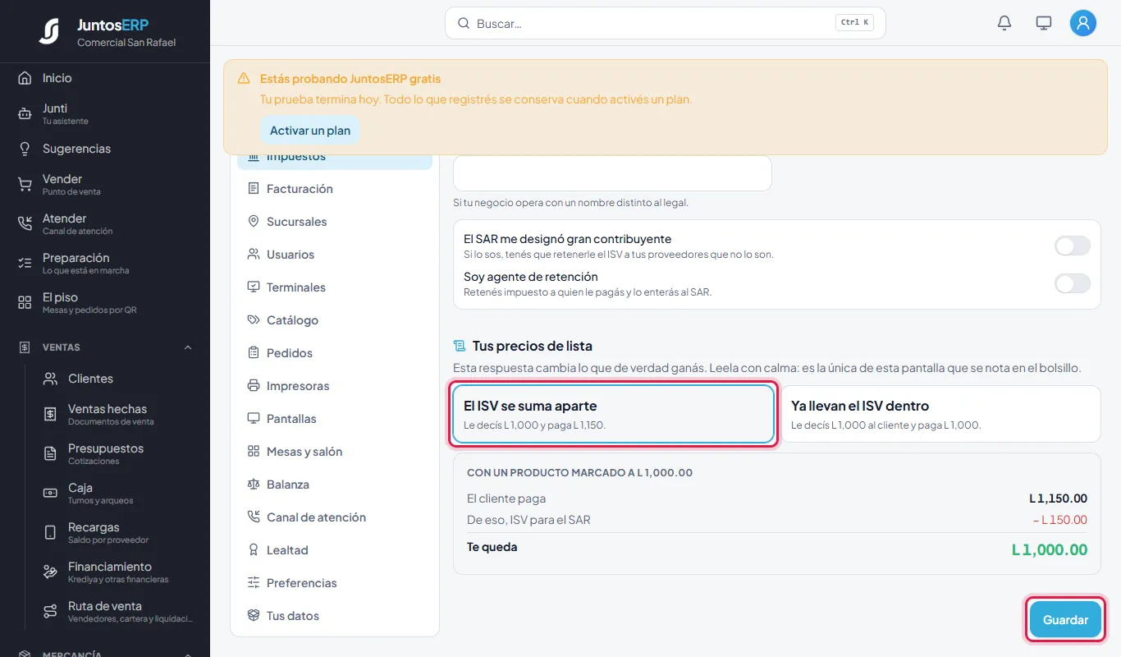
Task: Click the JuntosERP logo icon
Action: point(49,32)
